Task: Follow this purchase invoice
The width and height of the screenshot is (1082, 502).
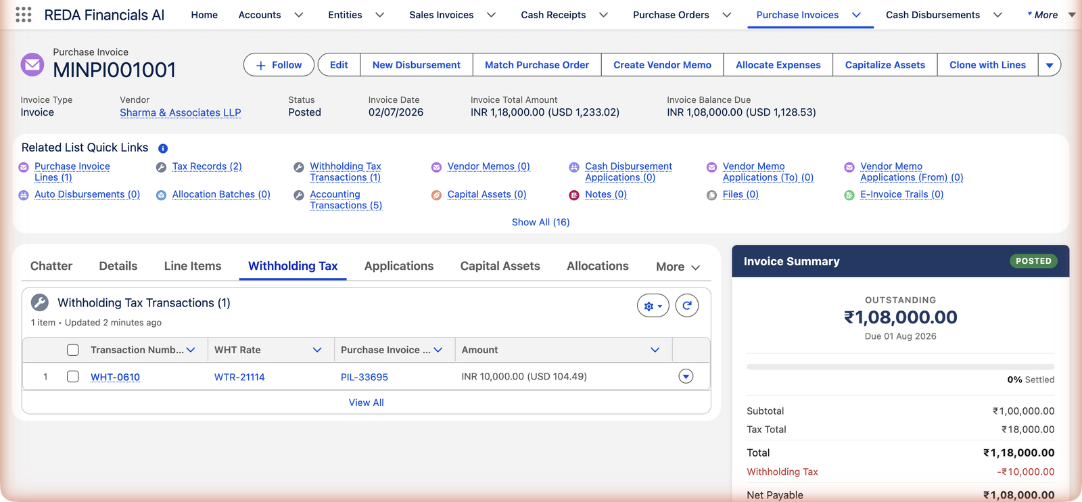Action: (279, 65)
